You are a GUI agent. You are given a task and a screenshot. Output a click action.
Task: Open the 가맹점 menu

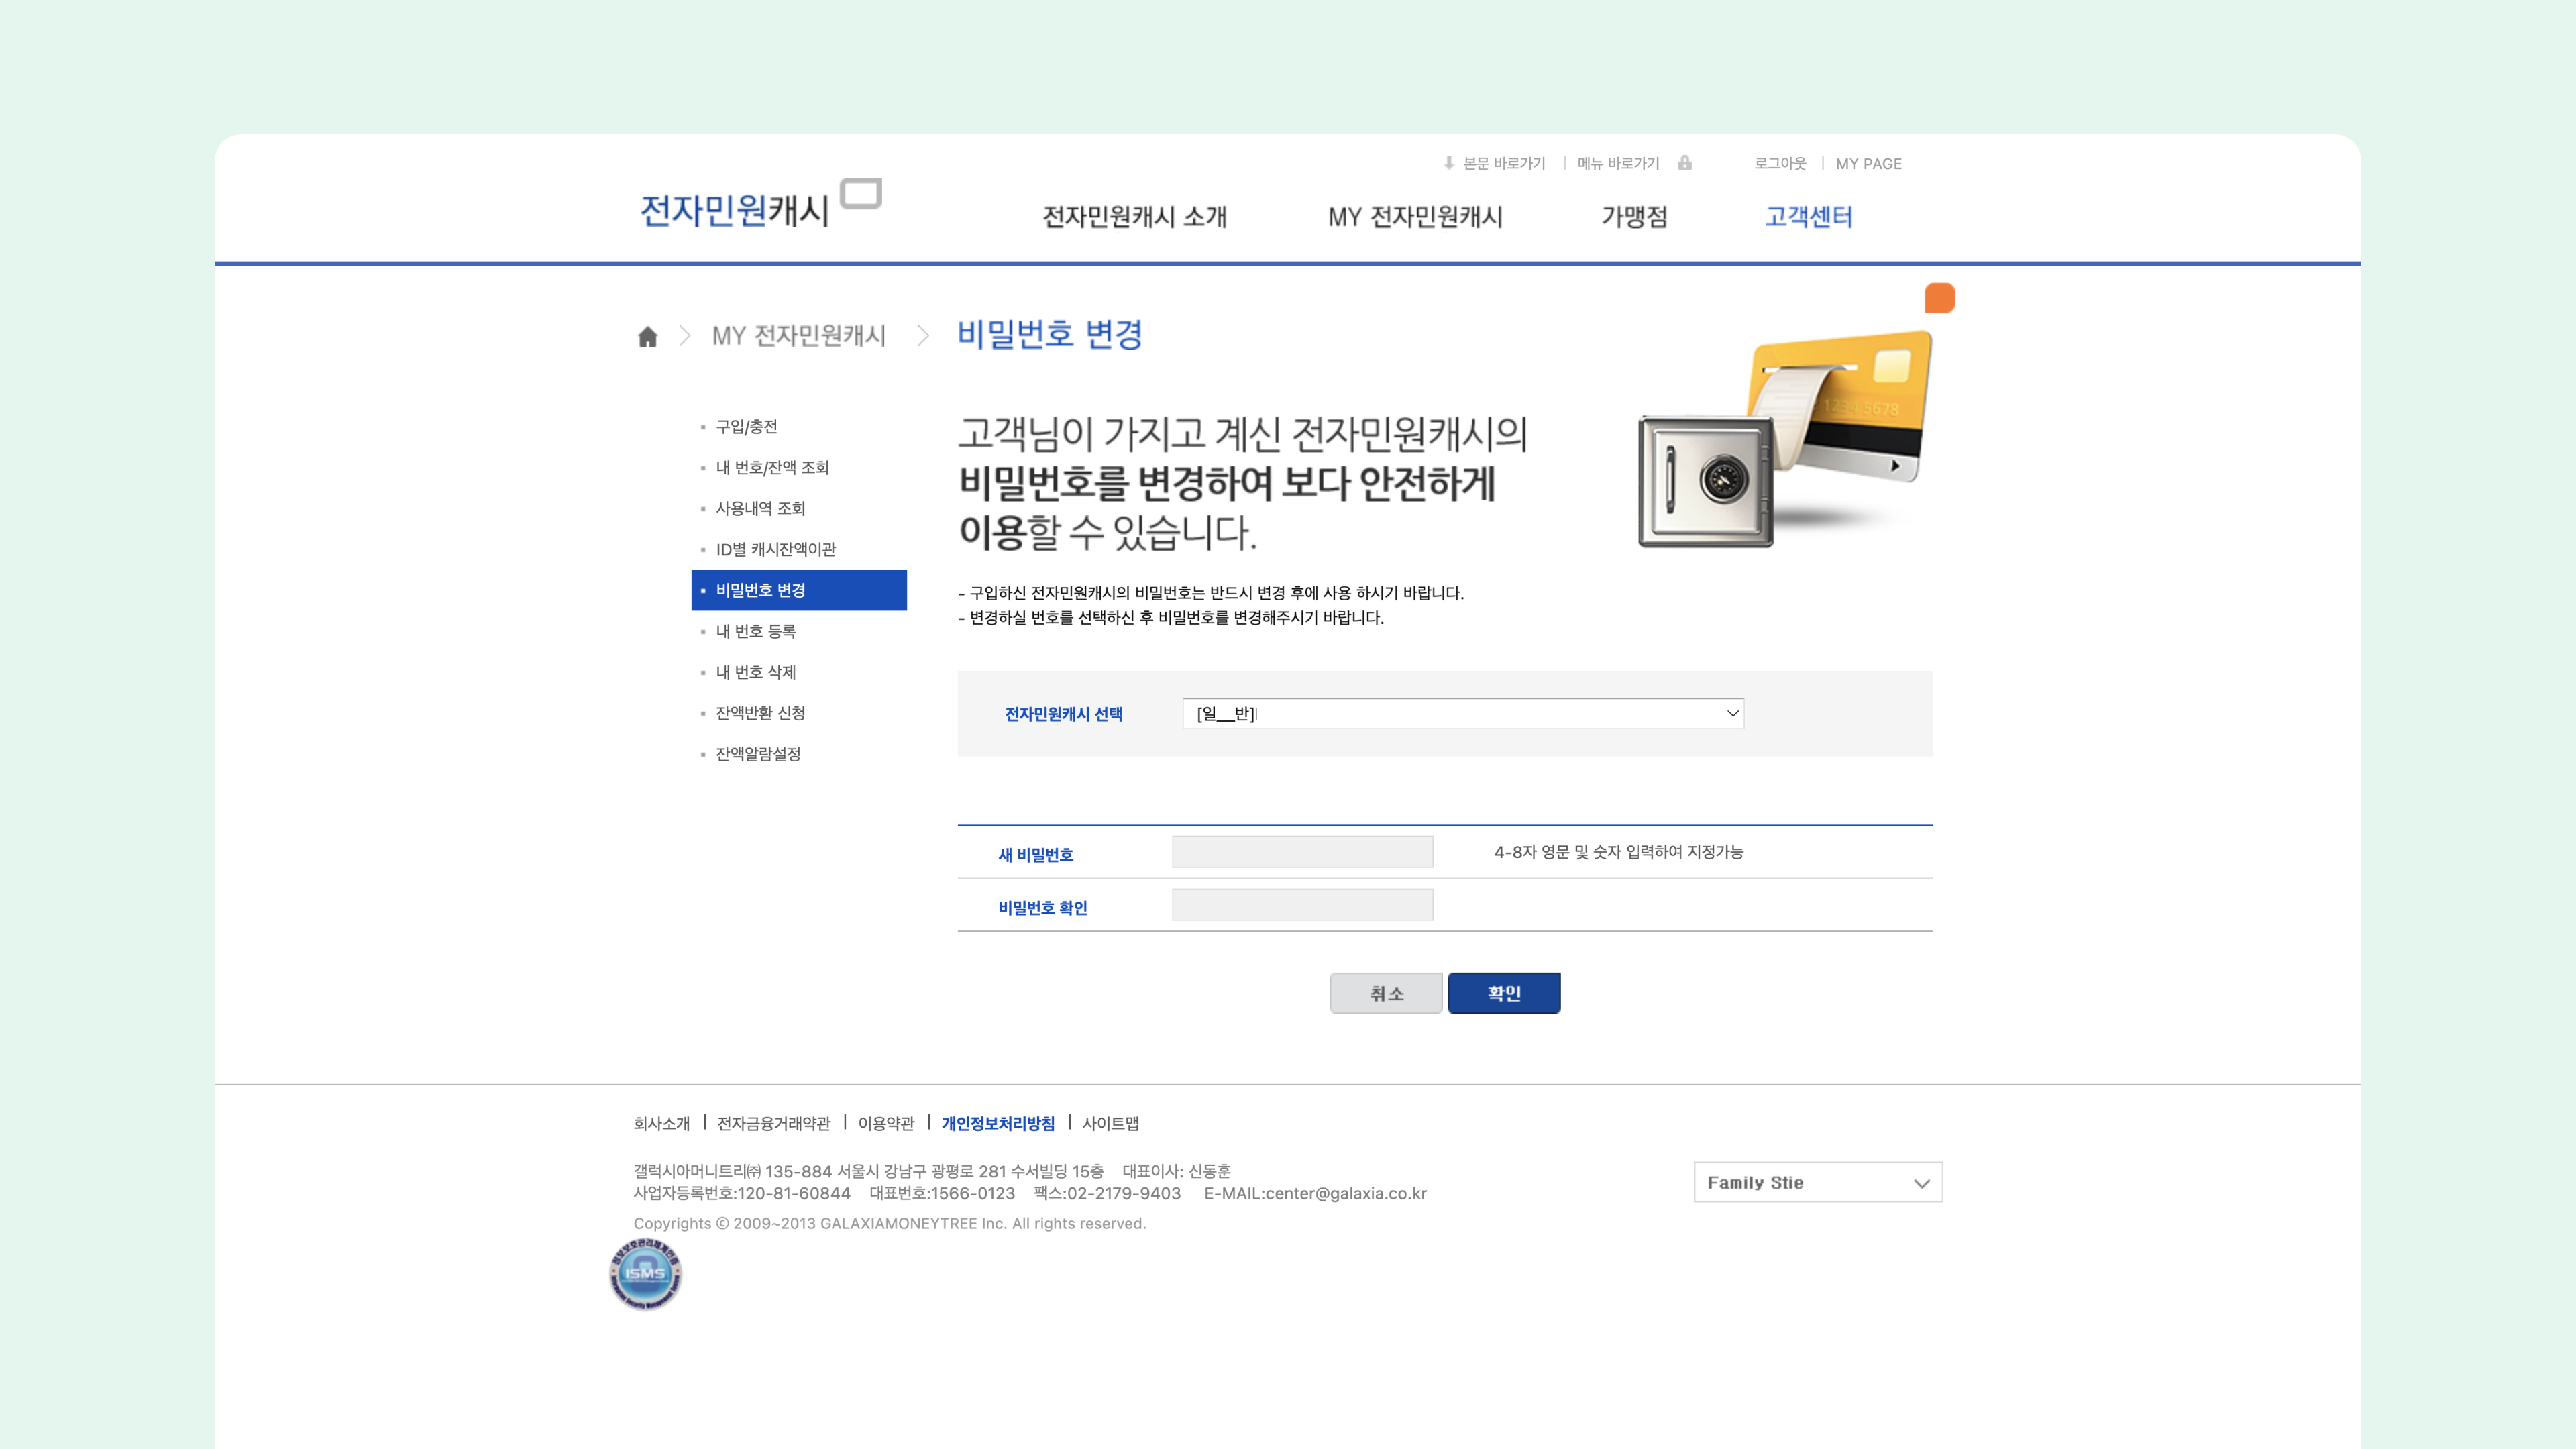(x=1634, y=217)
